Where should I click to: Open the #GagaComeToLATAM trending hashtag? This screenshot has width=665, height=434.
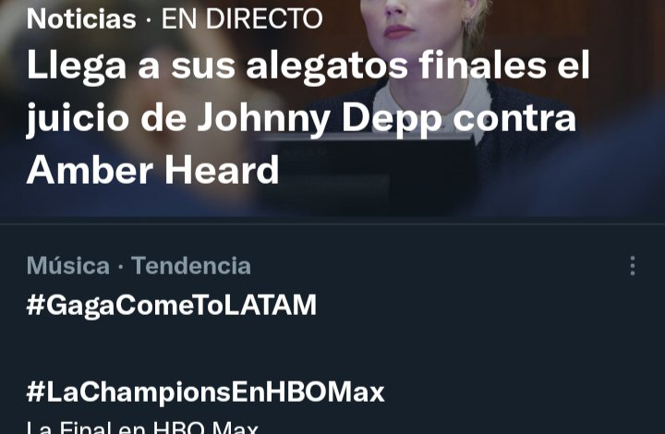[x=172, y=305]
